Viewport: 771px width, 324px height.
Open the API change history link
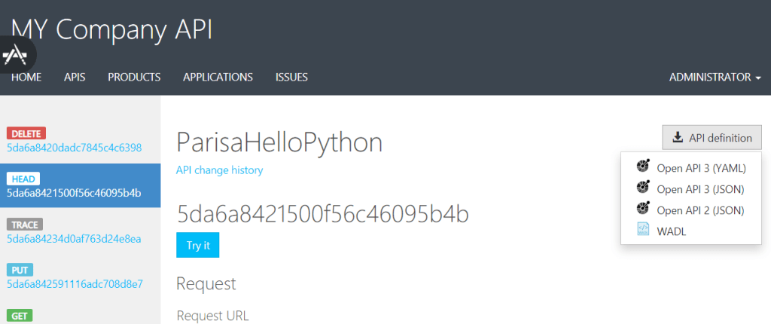219,170
